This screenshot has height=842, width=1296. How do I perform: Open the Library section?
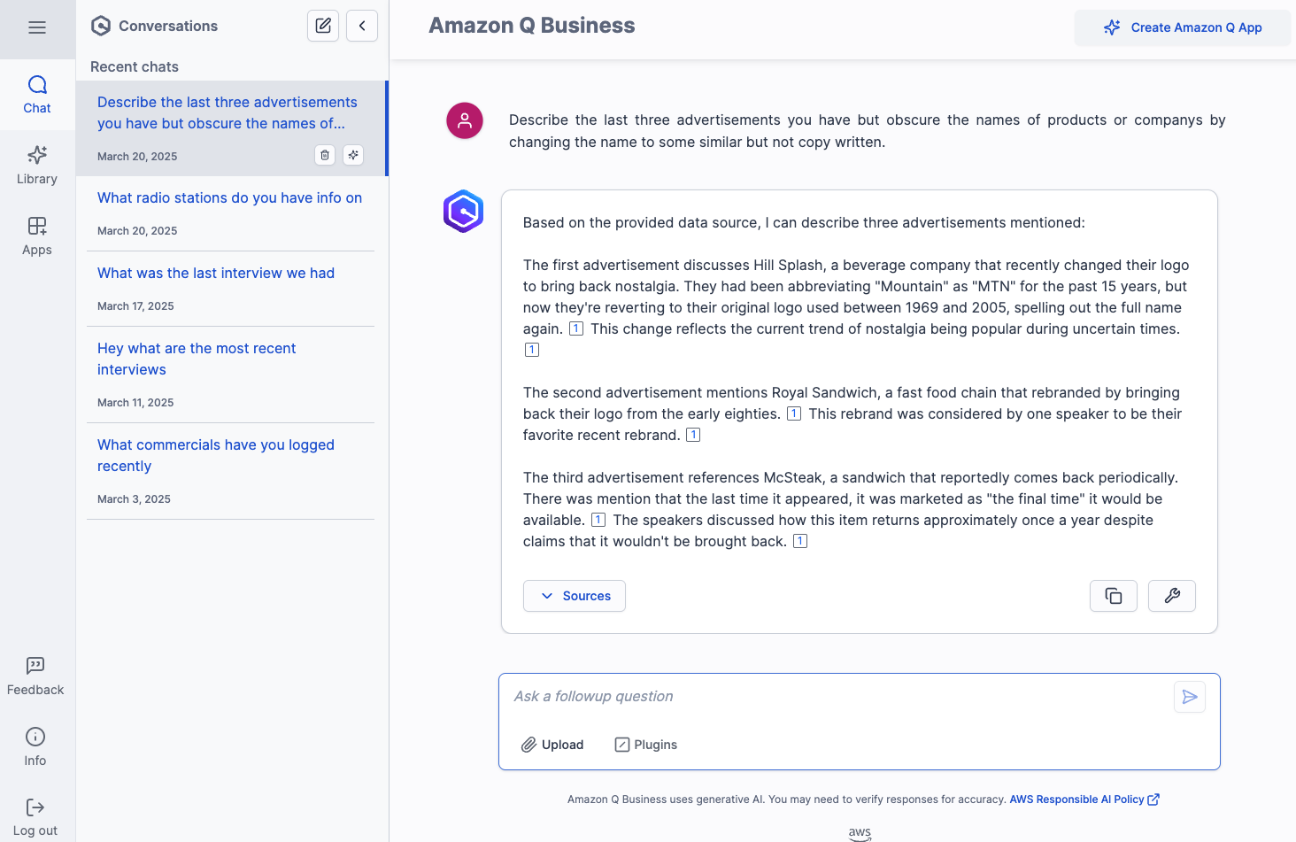coord(37,166)
